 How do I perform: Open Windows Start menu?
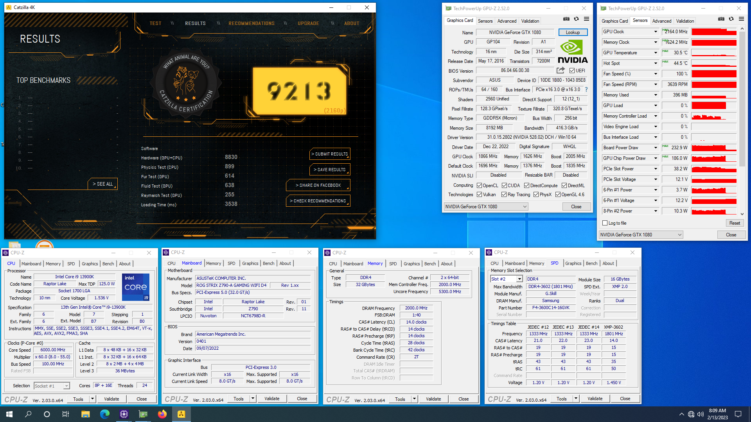(9, 414)
